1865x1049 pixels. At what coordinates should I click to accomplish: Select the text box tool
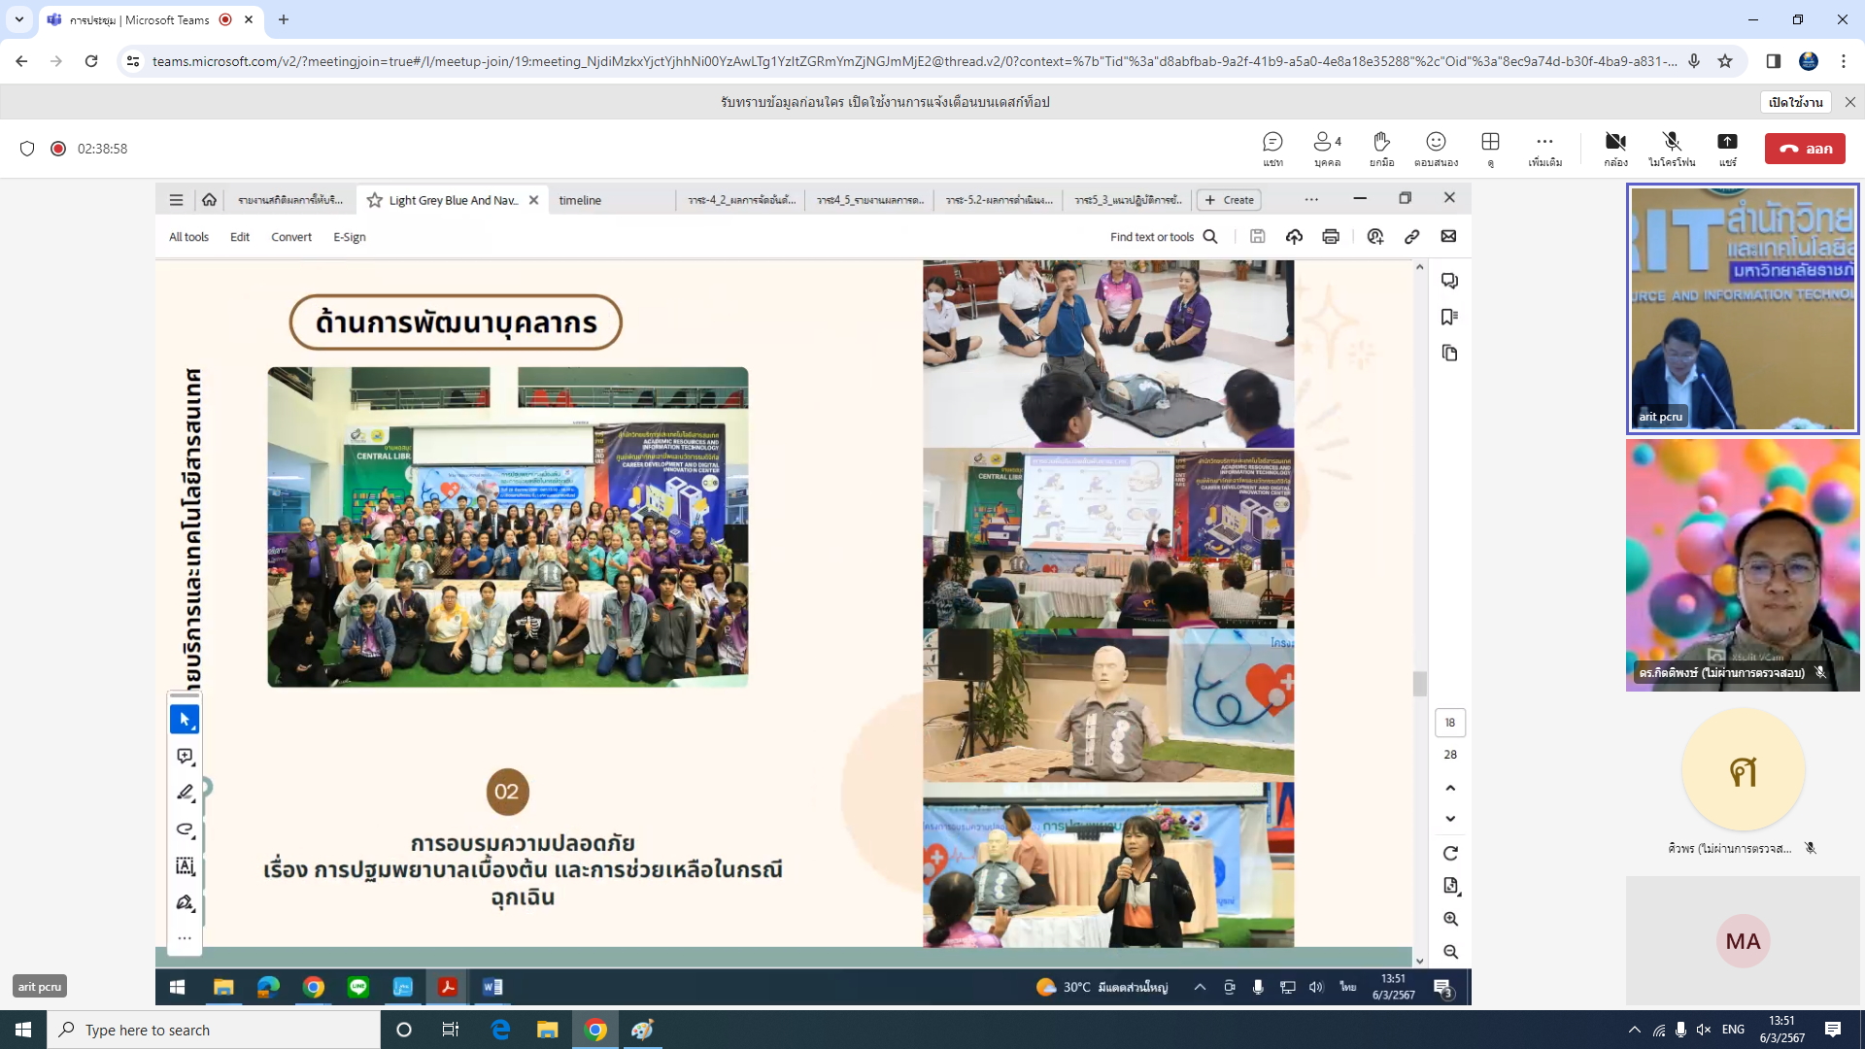tap(185, 865)
